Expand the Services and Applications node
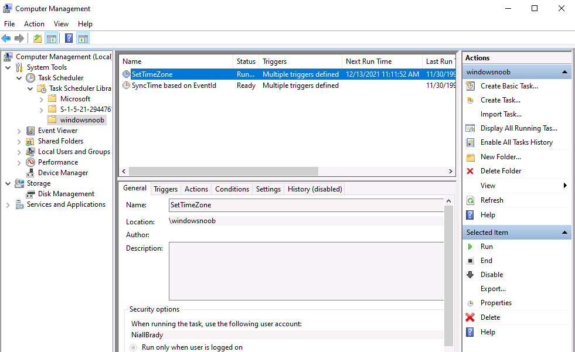575x352 pixels. 8,205
